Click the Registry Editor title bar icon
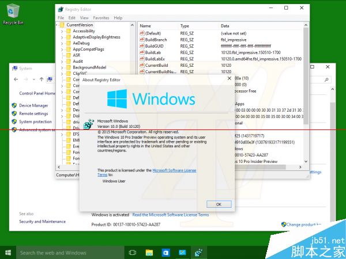 click(61, 9)
